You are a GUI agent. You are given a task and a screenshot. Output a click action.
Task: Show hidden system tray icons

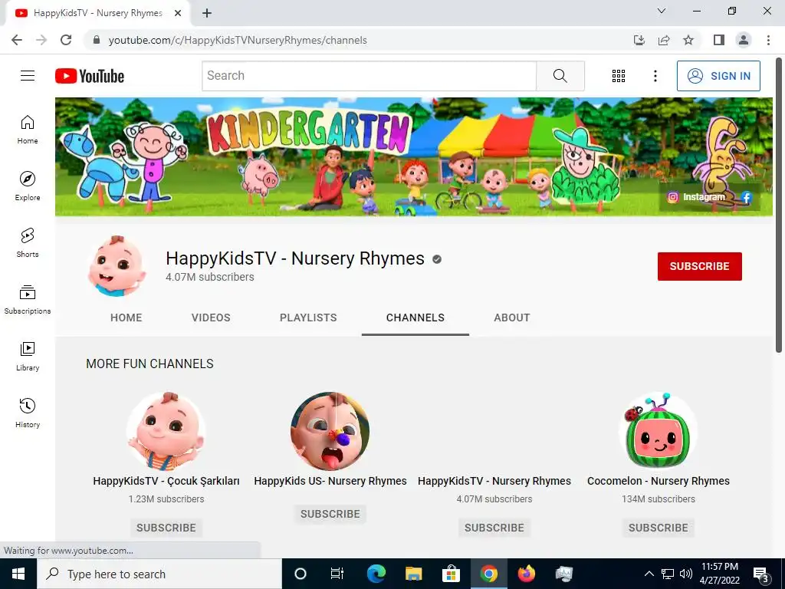click(x=649, y=574)
